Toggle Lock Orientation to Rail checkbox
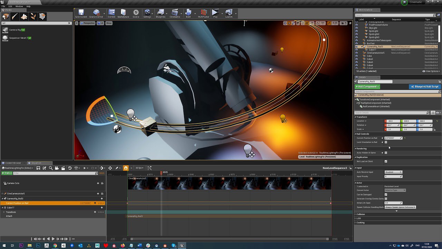442x249 pixels. point(386,142)
